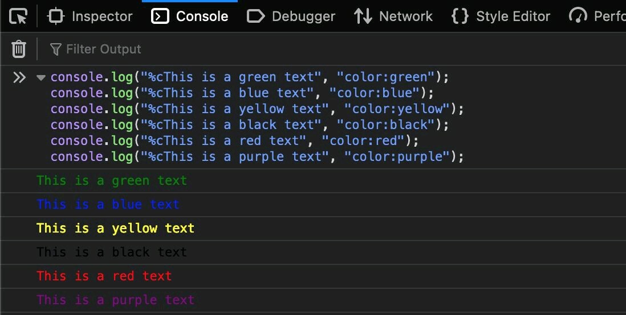This screenshot has height=315, width=626.
Task: Open the Style Editor tab
Action: (x=501, y=16)
